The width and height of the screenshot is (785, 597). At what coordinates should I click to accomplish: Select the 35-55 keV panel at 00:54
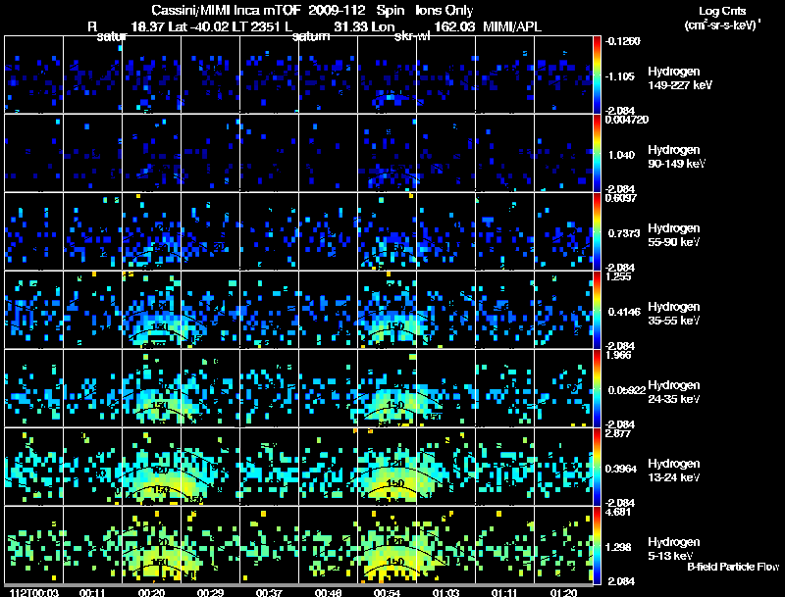click(387, 310)
